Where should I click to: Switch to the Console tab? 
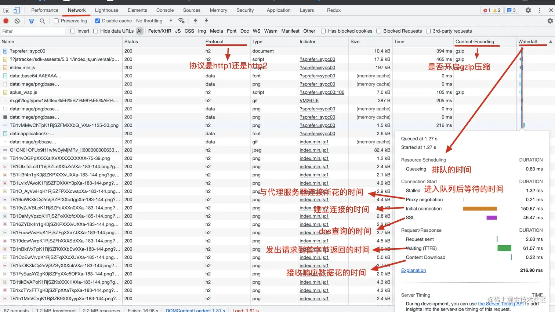(x=165, y=10)
